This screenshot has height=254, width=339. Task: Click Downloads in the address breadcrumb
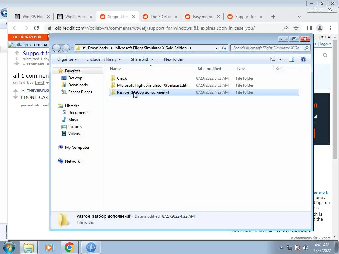point(98,48)
